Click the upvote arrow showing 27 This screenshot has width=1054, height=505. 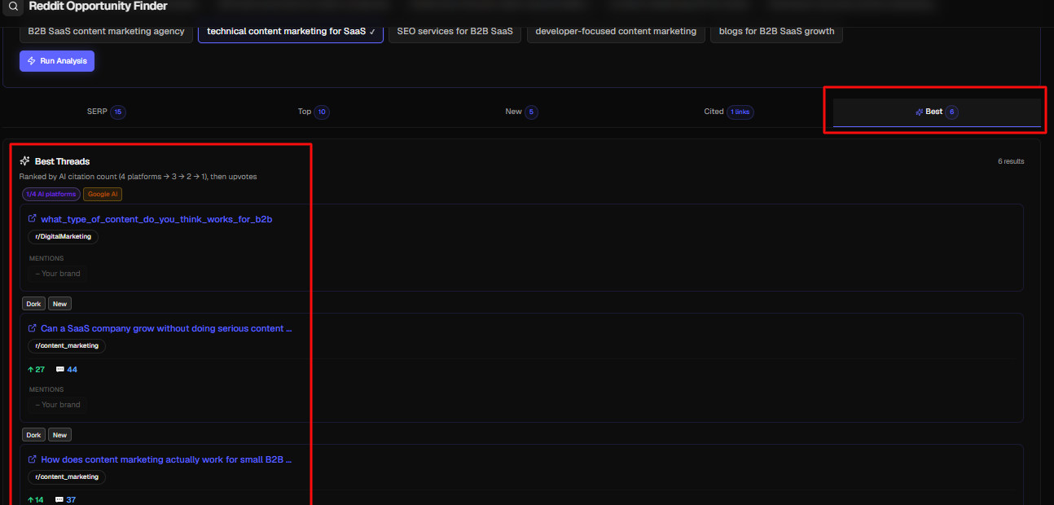[x=31, y=370]
